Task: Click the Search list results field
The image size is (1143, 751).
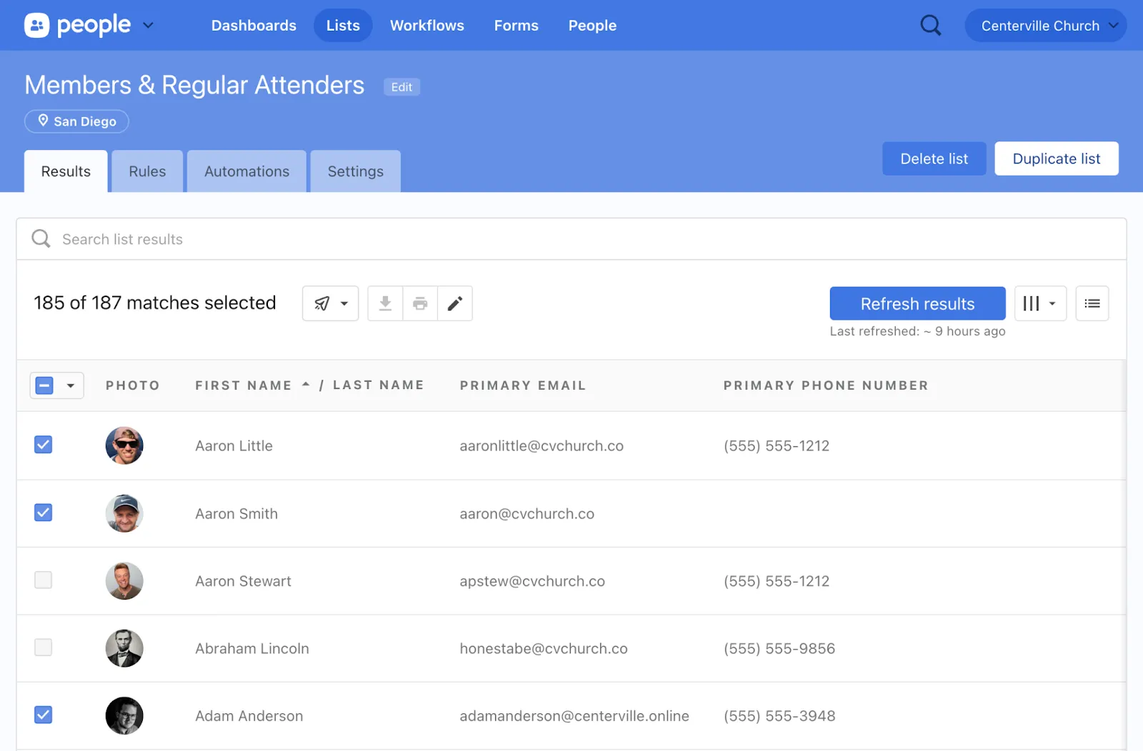Action: click(x=571, y=239)
